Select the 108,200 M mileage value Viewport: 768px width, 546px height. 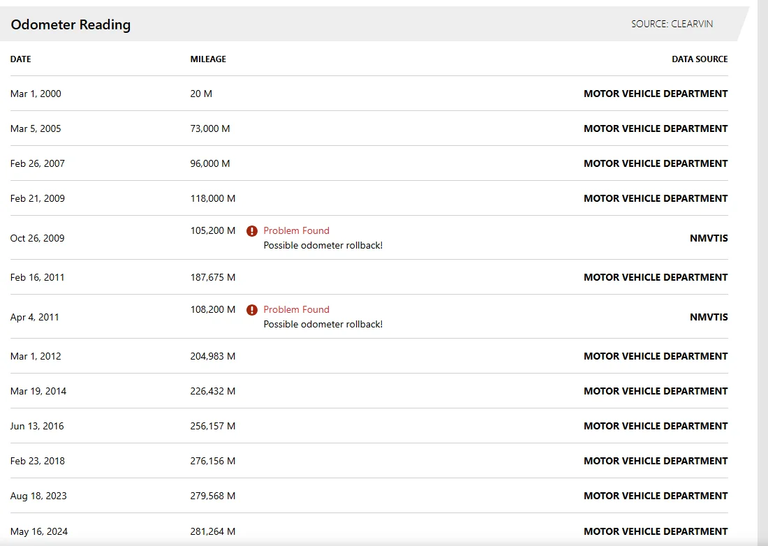pyautogui.click(x=213, y=309)
